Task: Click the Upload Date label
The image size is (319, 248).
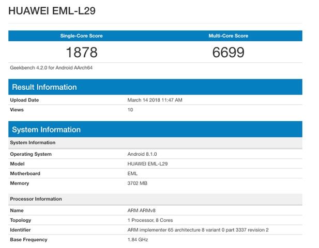Action: click(24, 100)
